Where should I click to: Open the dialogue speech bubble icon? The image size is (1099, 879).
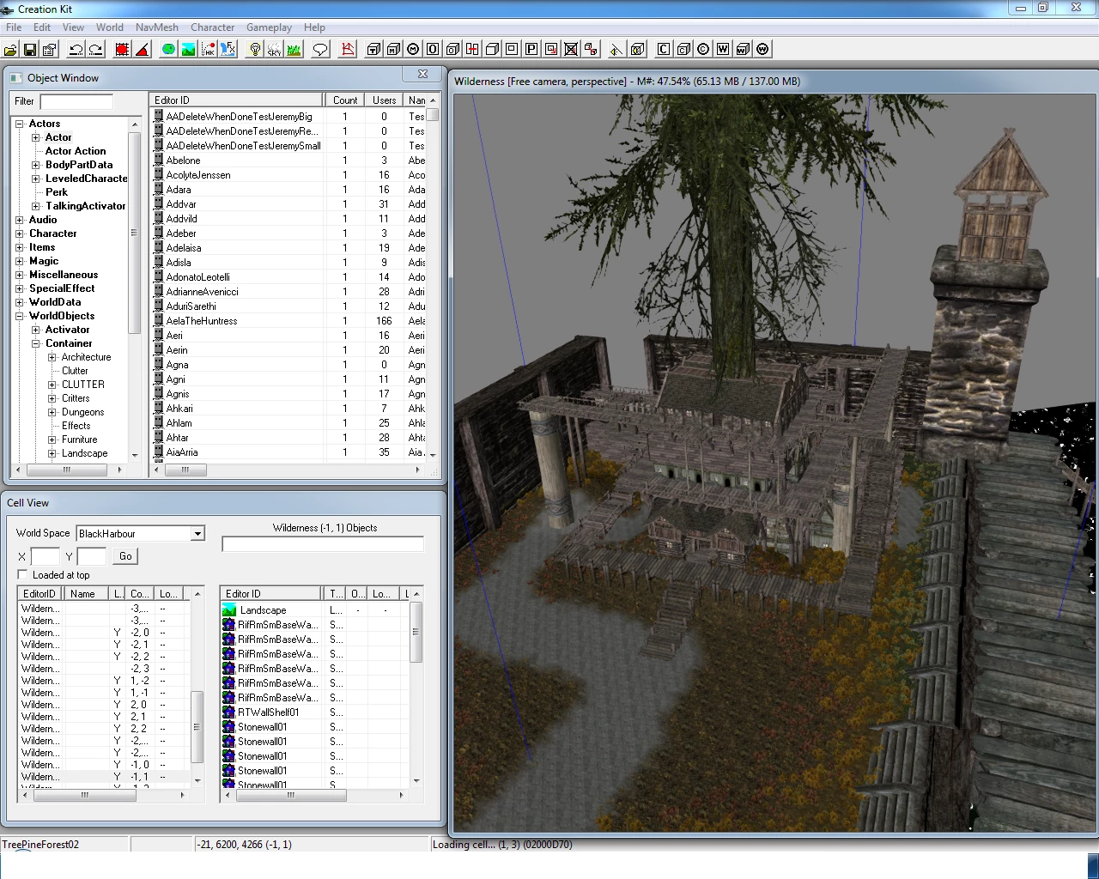320,50
